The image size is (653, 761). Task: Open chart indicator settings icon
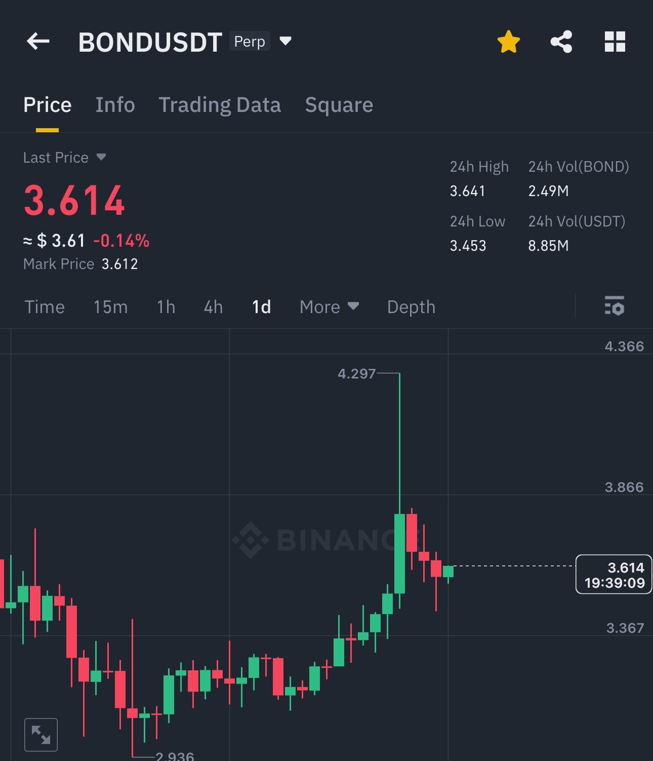[x=615, y=307]
